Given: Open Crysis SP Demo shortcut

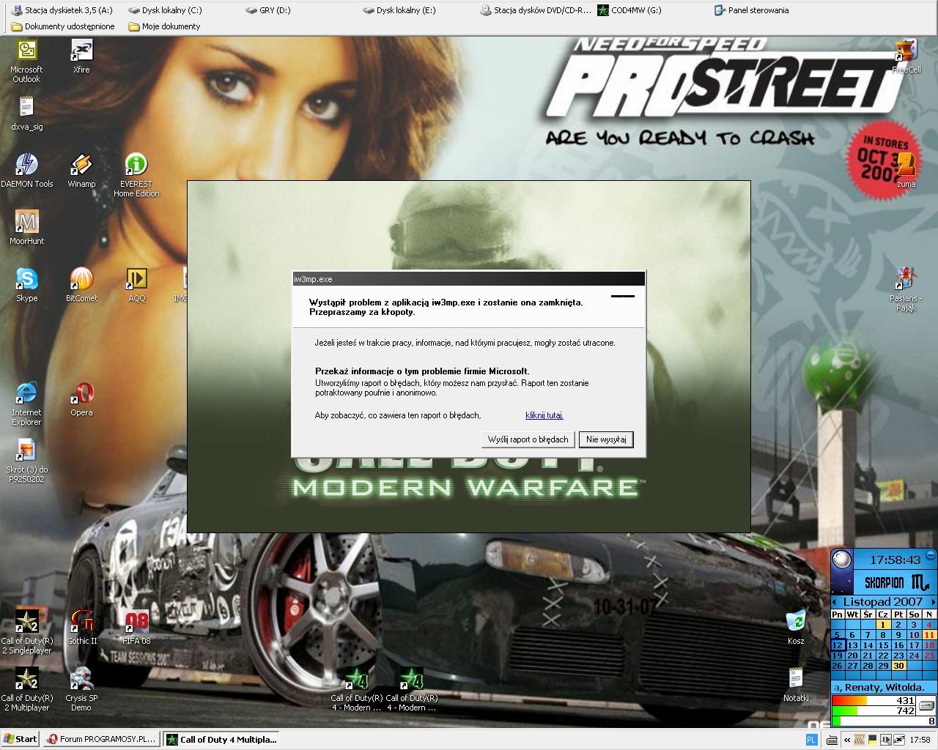Looking at the screenshot, I should tap(81, 689).
